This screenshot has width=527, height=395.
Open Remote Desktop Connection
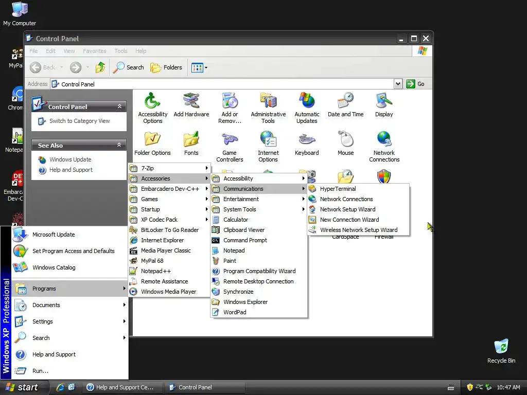pos(259,281)
